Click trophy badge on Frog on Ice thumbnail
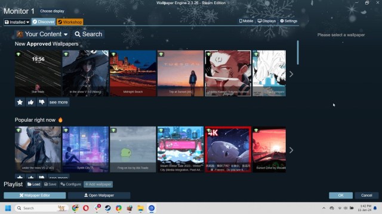Viewport: 382px width, 214px height. pyautogui.click(x=113, y=130)
